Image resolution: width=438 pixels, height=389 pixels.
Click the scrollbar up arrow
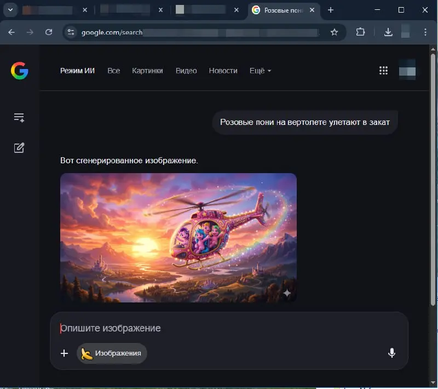pyautogui.click(x=433, y=49)
